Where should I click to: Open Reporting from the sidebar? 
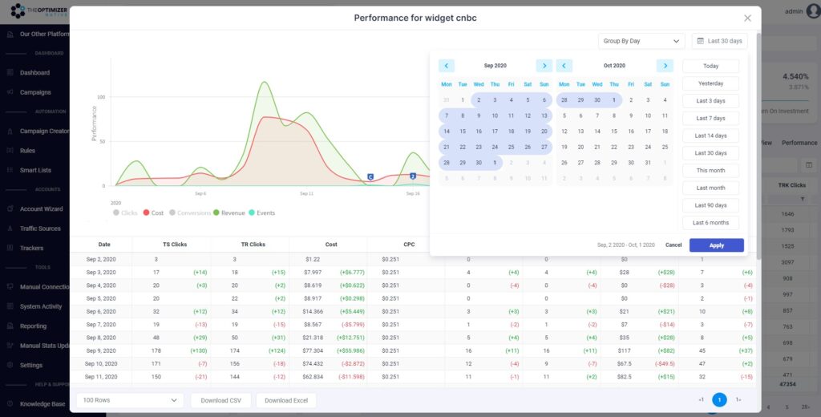[33, 326]
